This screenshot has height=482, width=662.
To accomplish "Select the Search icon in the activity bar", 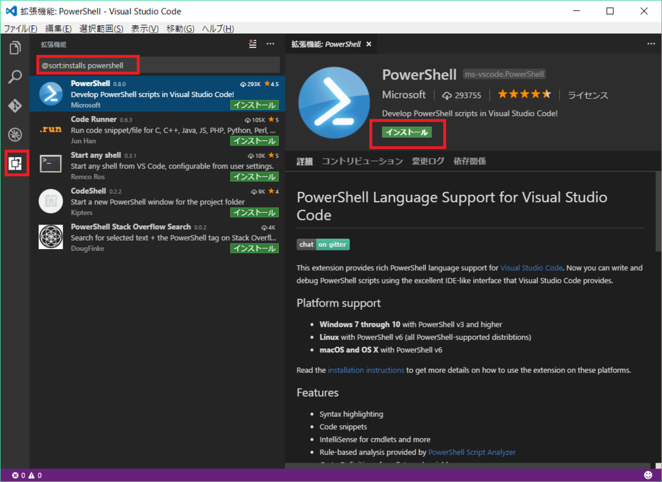I will [16, 77].
